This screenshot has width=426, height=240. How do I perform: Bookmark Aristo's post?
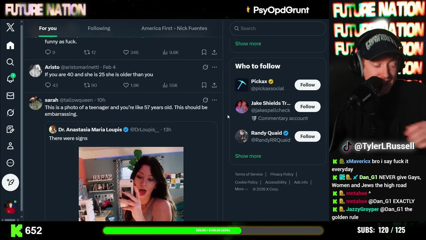pos(204,85)
